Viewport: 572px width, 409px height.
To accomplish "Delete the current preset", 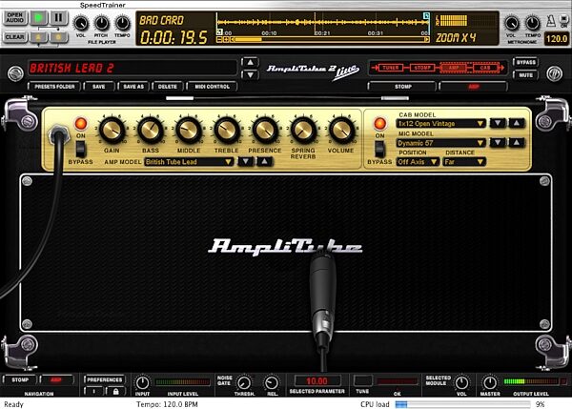I will pyautogui.click(x=168, y=87).
